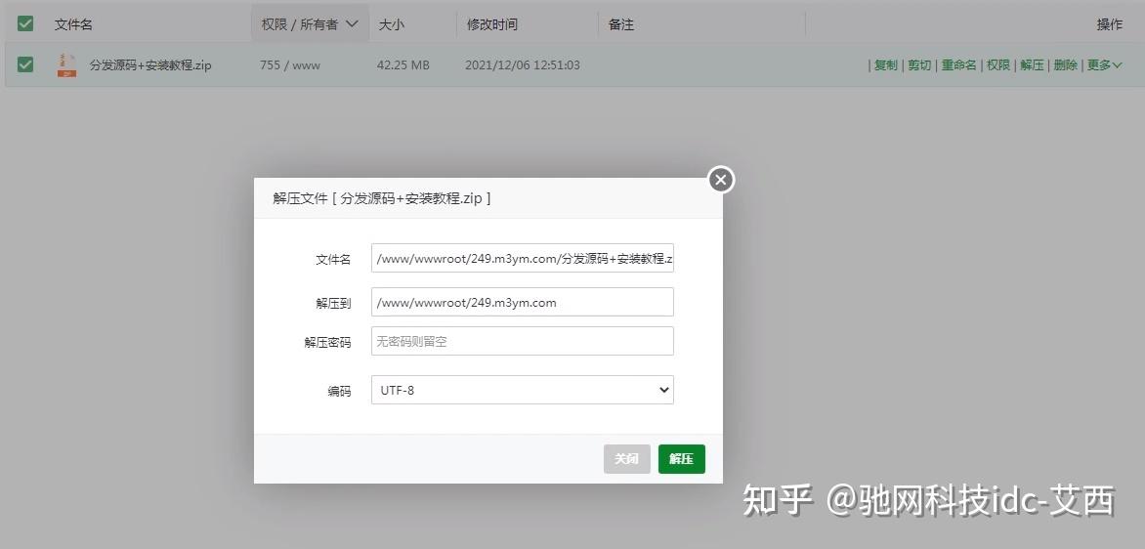The height and width of the screenshot is (549, 1145).
Task: Focus the 文件名 path input field
Action: [522, 258]
